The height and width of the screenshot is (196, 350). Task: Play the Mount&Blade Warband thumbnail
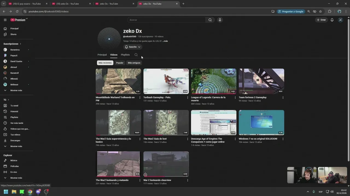pyautogui.click(x=118, y=81)
